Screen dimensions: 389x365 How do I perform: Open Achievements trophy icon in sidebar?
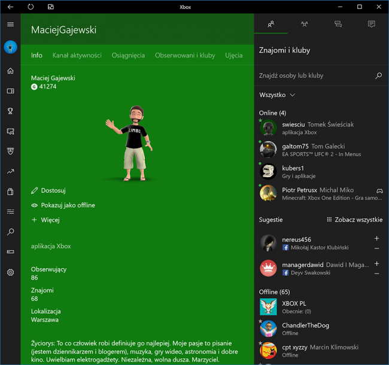[10, 111]
